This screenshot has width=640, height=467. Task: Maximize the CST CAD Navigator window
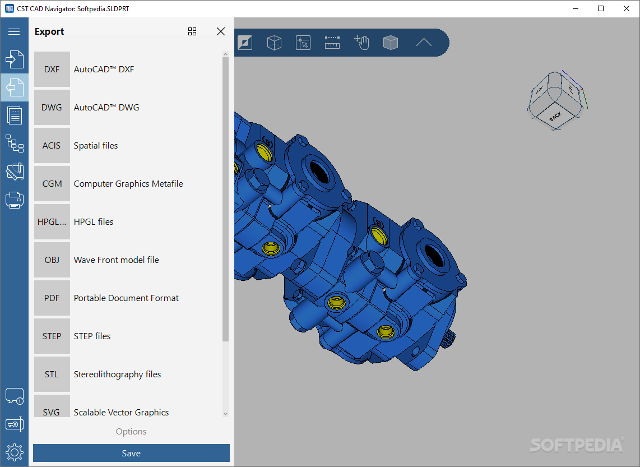601,8
